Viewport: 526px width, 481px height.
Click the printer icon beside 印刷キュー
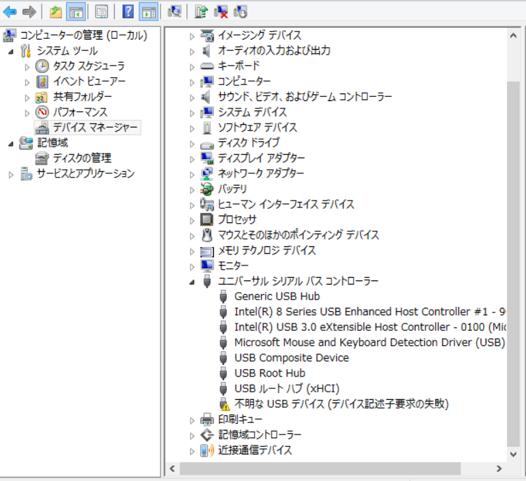[207, 420]
